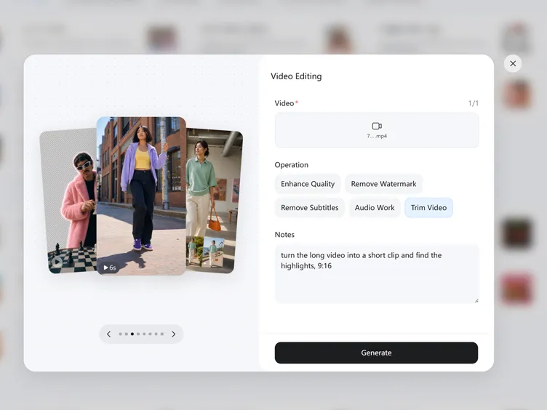Jump to the last carousel dot
Image resolution: width=547 pixels, height=410 pixels.
(162, 334)
